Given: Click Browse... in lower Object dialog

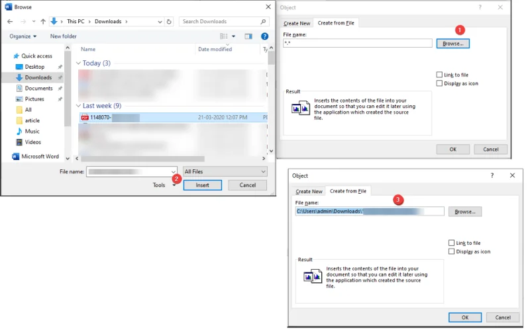Looking at the screenshot, I should [465, 212].
